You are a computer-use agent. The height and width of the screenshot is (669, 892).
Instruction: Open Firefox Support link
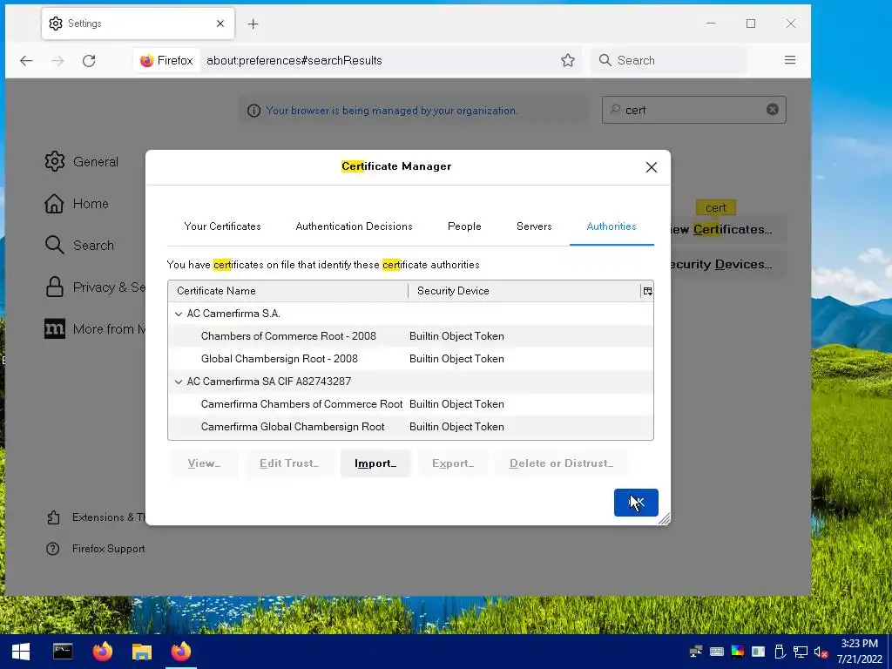96,549
